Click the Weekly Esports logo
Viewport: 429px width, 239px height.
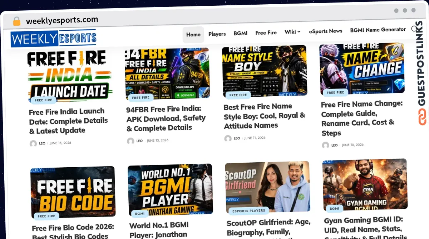(x=54, y=38)
